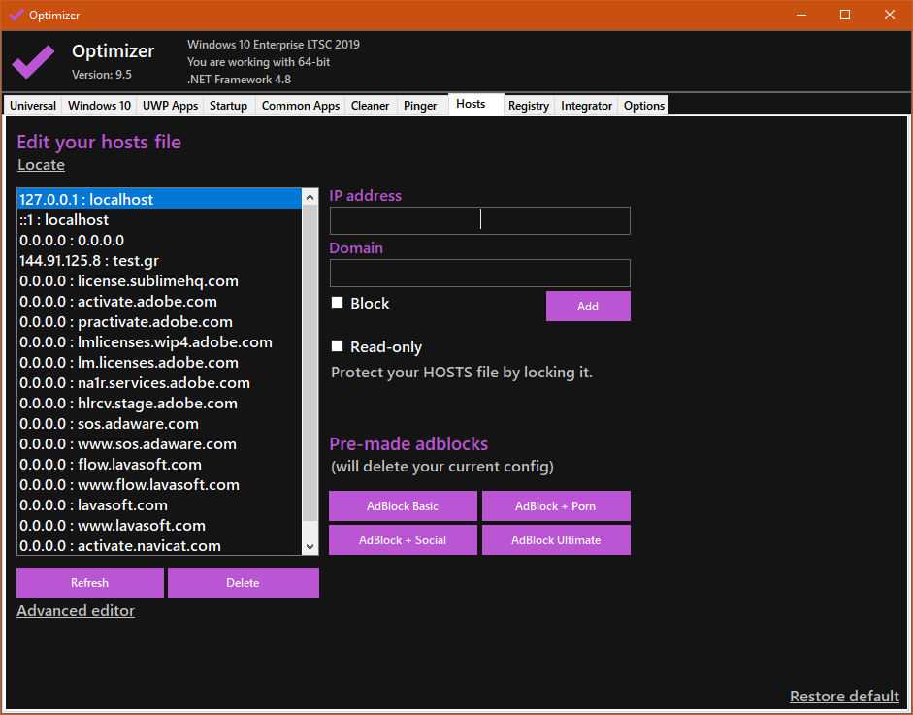913x715 pixels.
Task: Select the Pinger tab
Action: (x=420, y=106)
